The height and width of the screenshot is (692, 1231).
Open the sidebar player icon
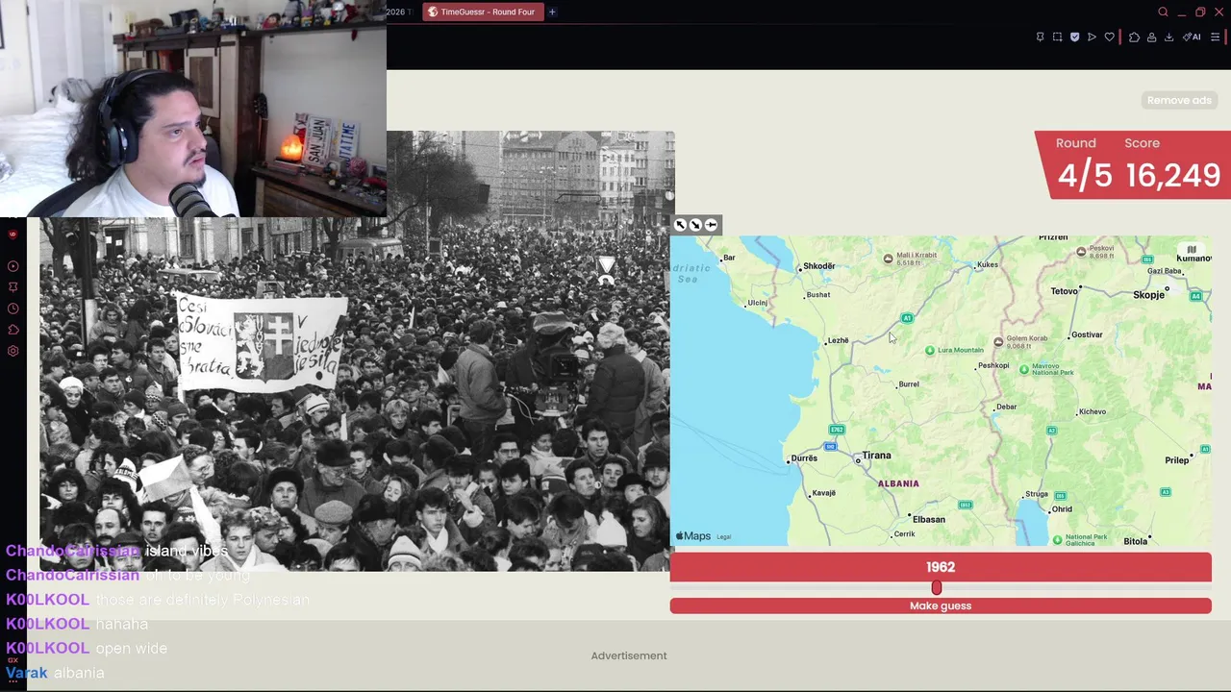click(x=13, y=266)
